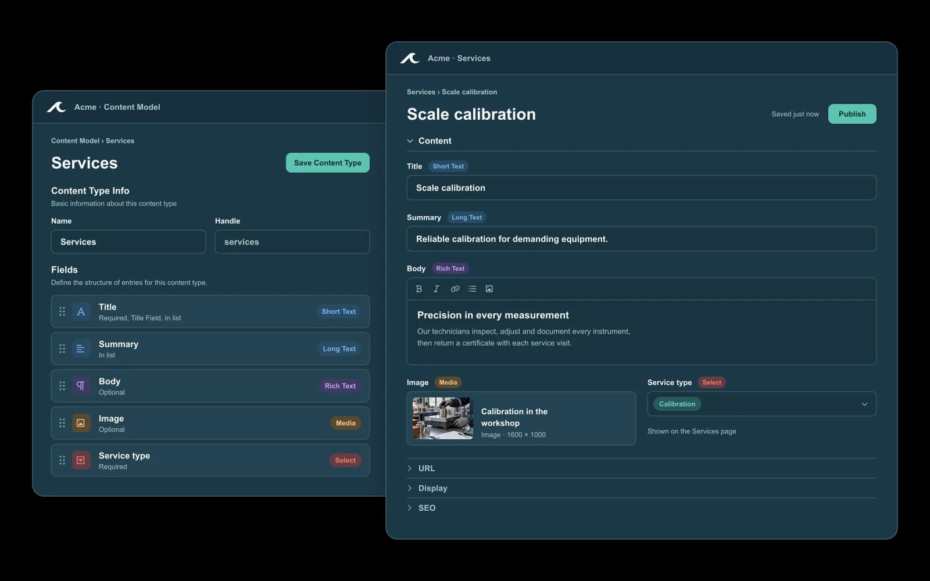Screen dimensions: 930x581
Task: Click 'Saved just now' status text
Action: [x=795, y=114]
